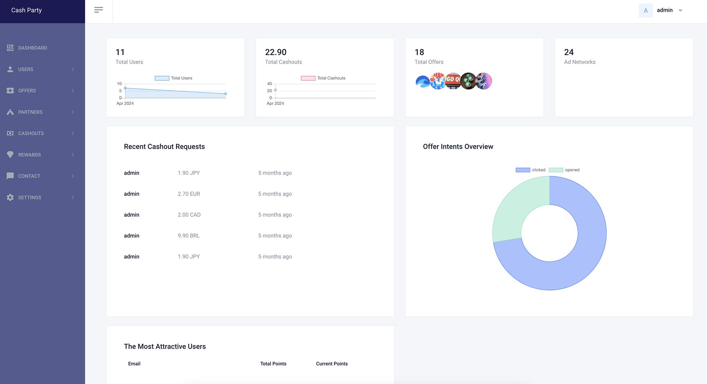Click the Total Points column header
707x384 pixels.
pyautogui.click(x=273, y=364)
